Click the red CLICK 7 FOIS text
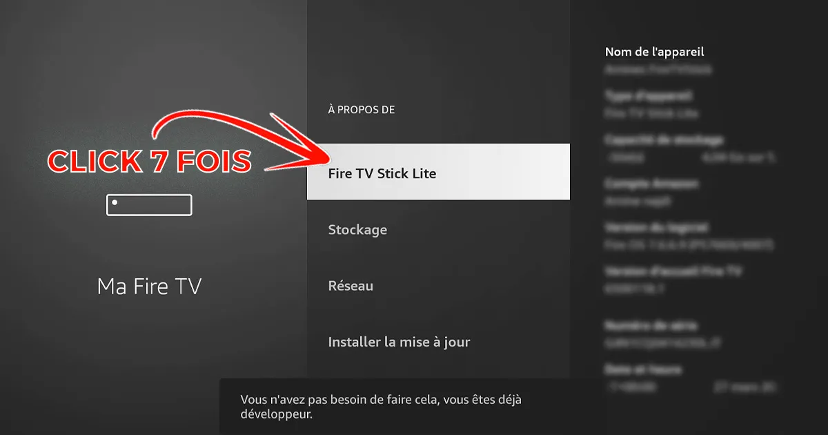 point(149,162)
